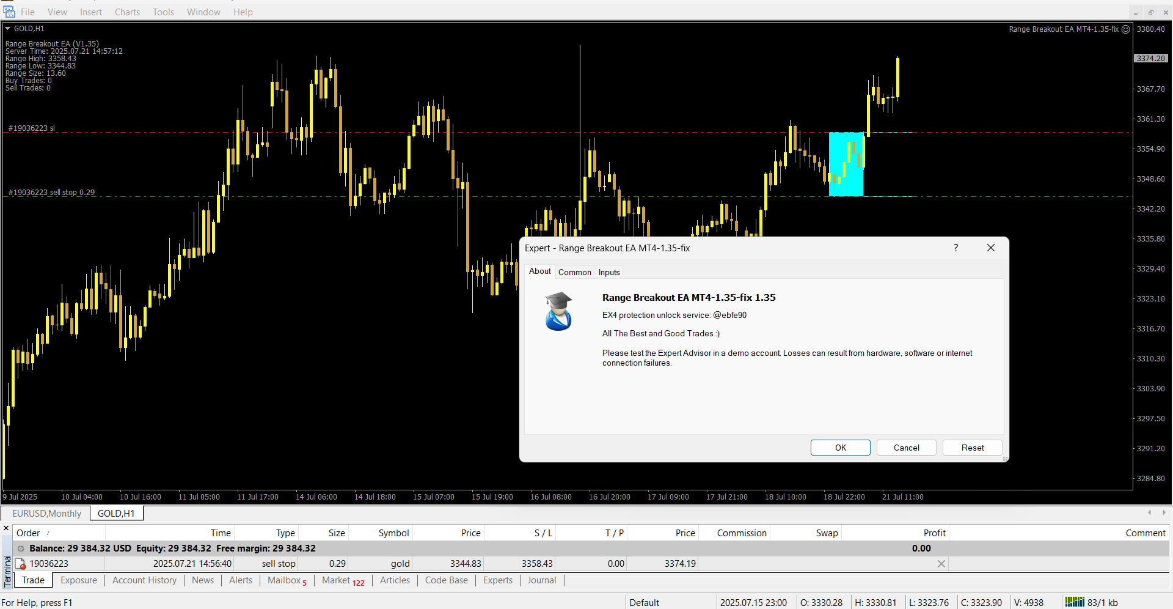Open the Mailbox tab
The image size is (1173, 609).
pos(287,580)
